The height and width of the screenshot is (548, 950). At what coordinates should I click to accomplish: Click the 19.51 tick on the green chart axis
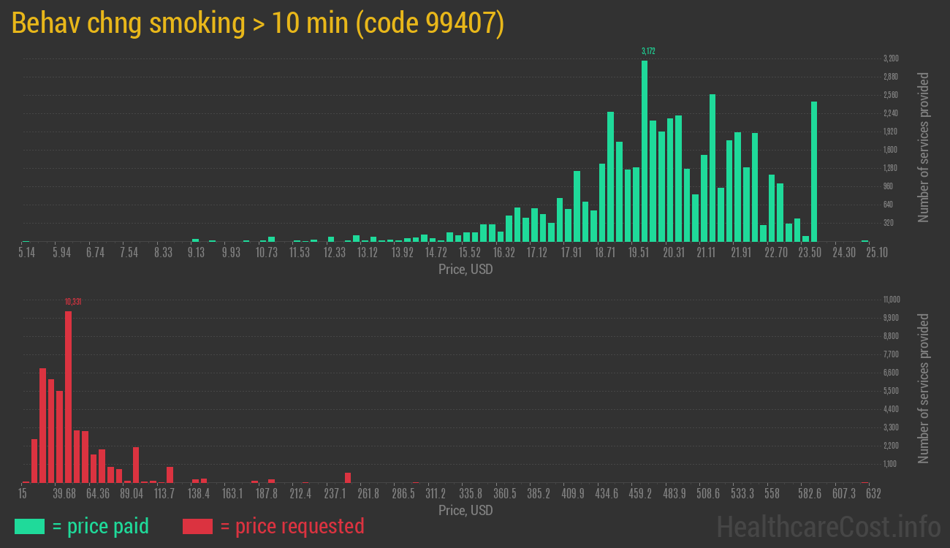pyautogui.click(x=639, y=253)
